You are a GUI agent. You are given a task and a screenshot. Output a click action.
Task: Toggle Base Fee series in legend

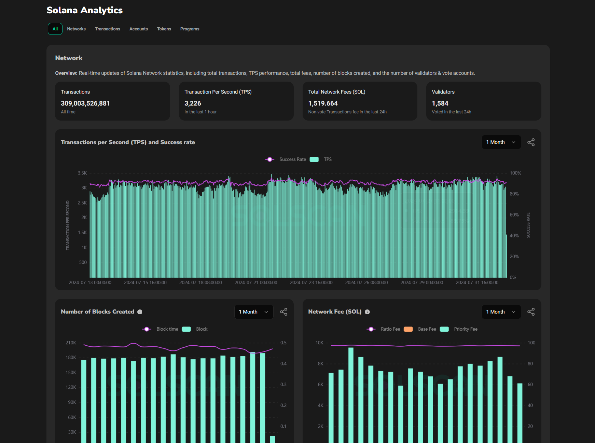[x=420, y=329]
